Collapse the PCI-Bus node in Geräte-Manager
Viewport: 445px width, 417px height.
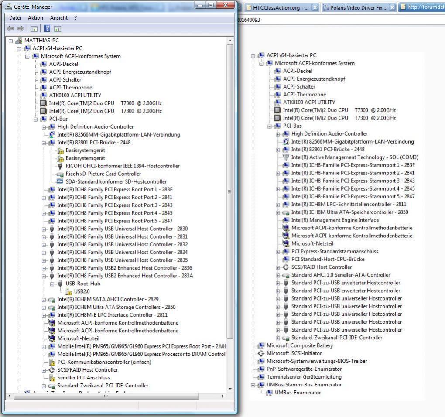pyautogui.click(x=35, y=120)
